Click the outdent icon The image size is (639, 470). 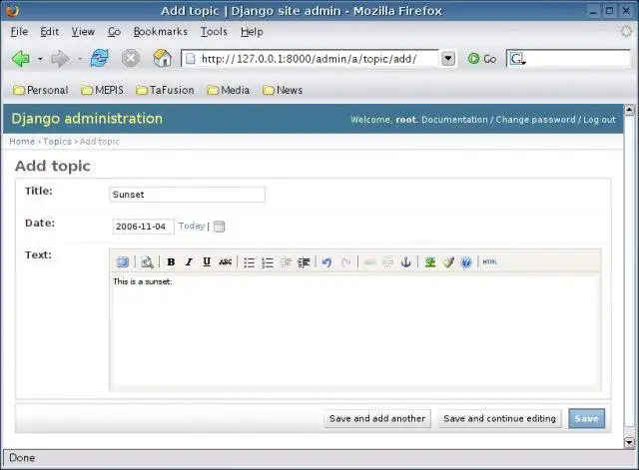point(287,262)
